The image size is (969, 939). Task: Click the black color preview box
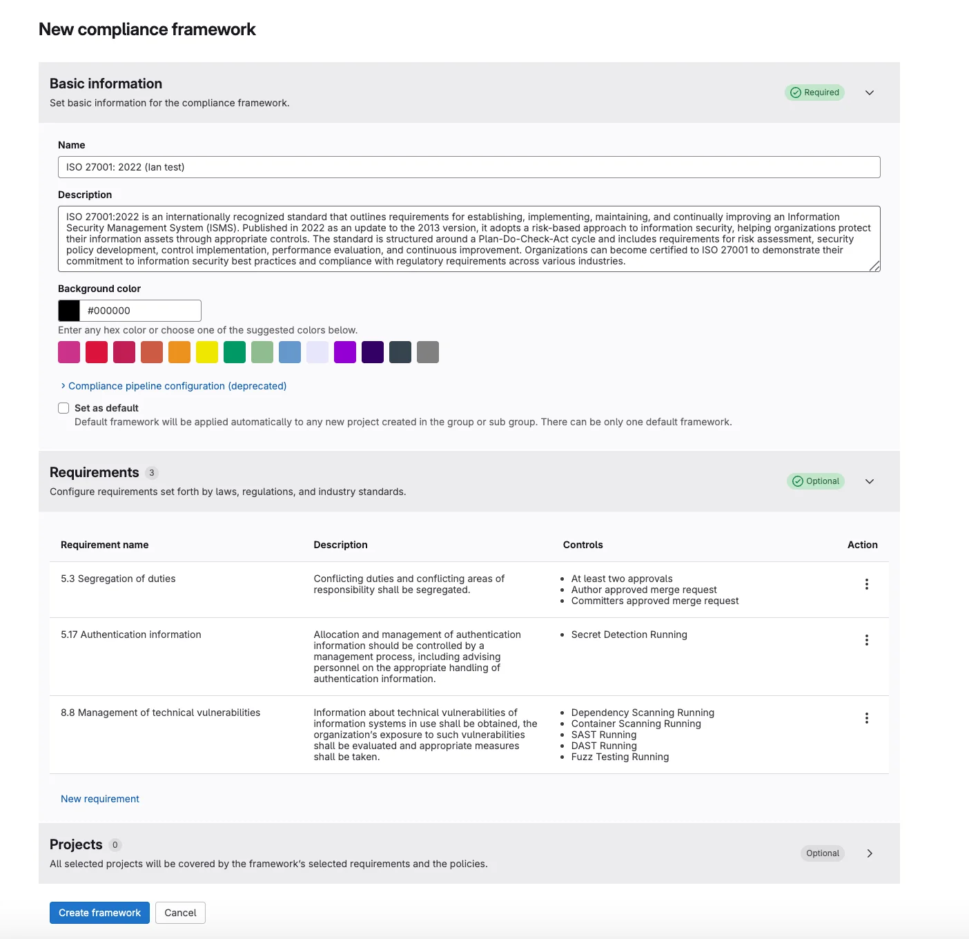click(x=68, y=310)
